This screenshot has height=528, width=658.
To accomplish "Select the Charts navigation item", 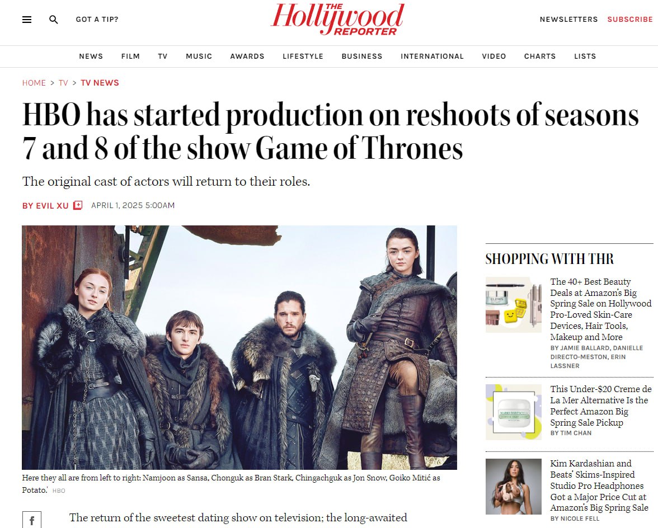I will point(539,56).
